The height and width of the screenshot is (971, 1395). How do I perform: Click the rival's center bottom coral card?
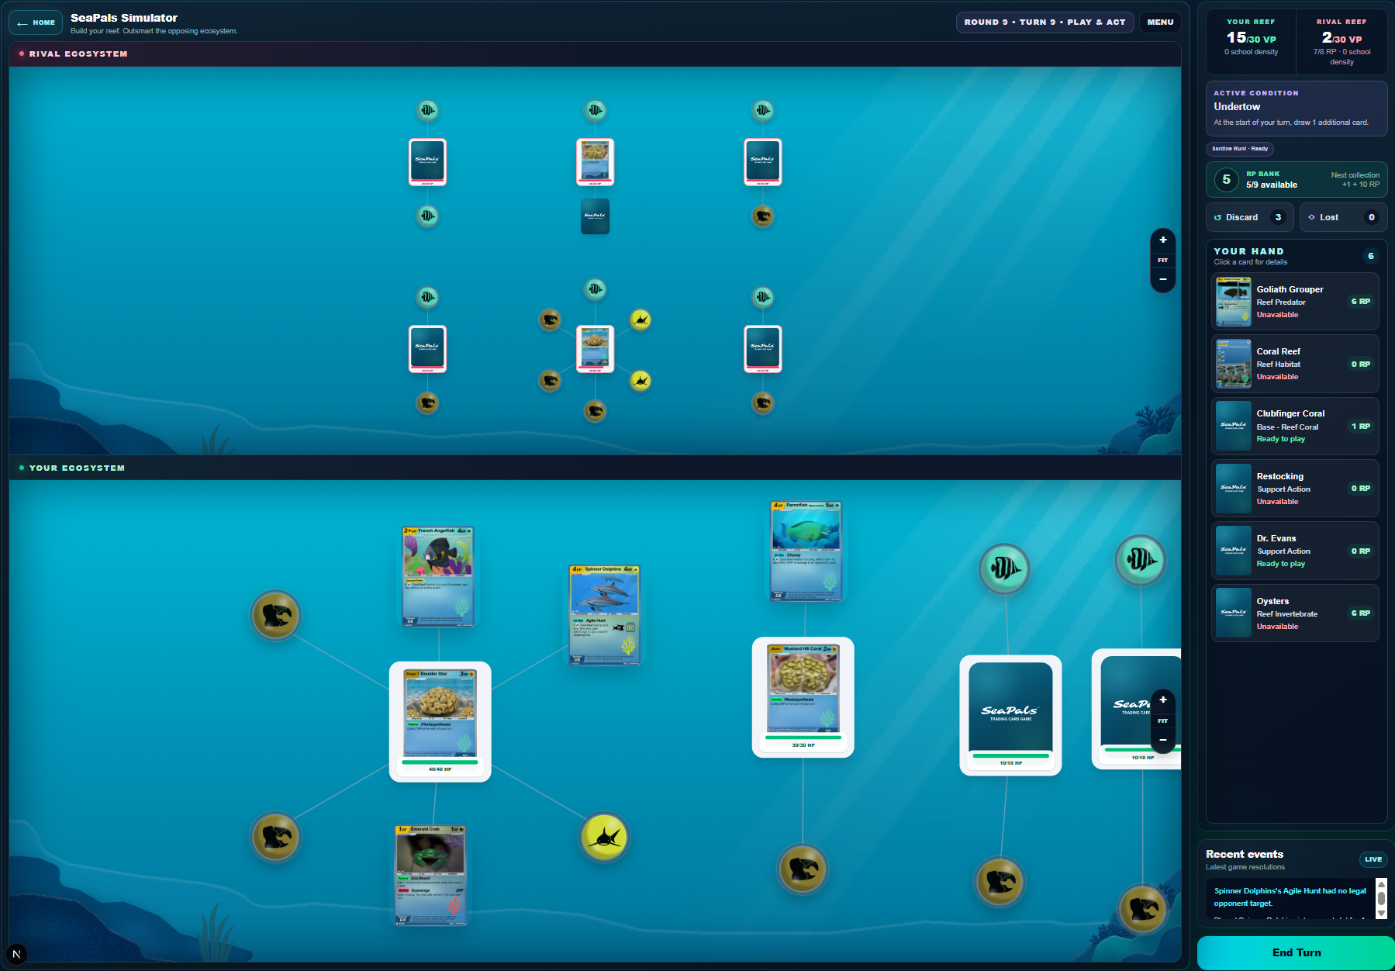pos(596,349)
